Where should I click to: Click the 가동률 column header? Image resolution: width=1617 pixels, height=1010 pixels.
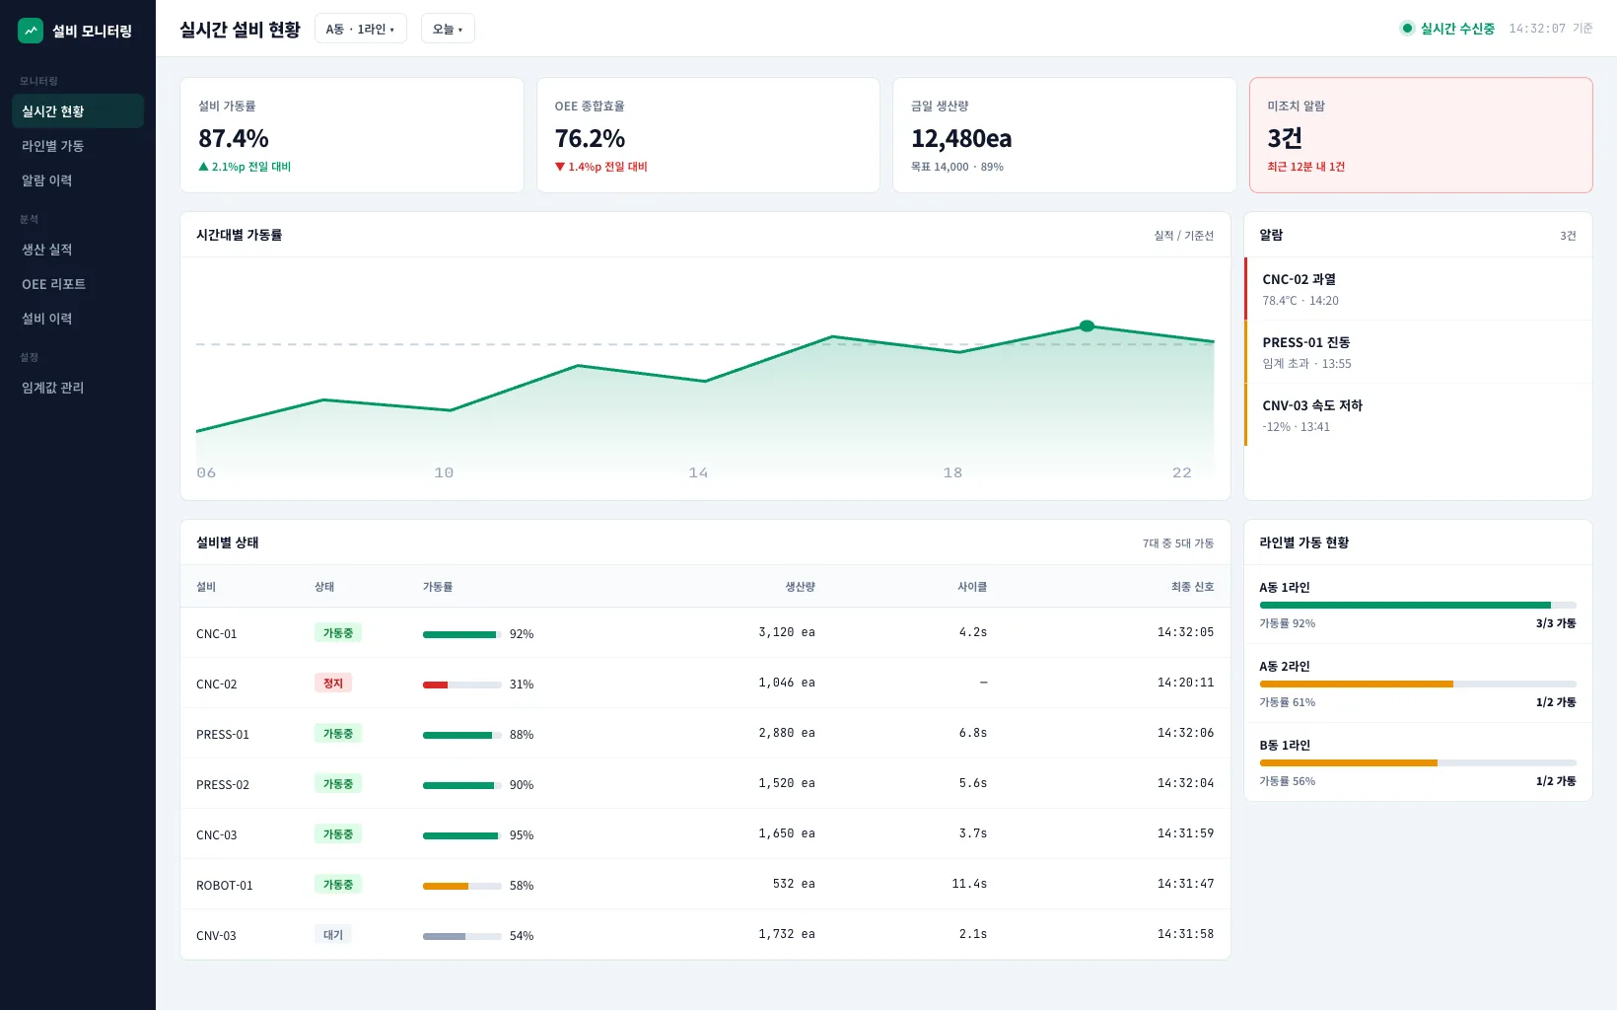(438, 587)
